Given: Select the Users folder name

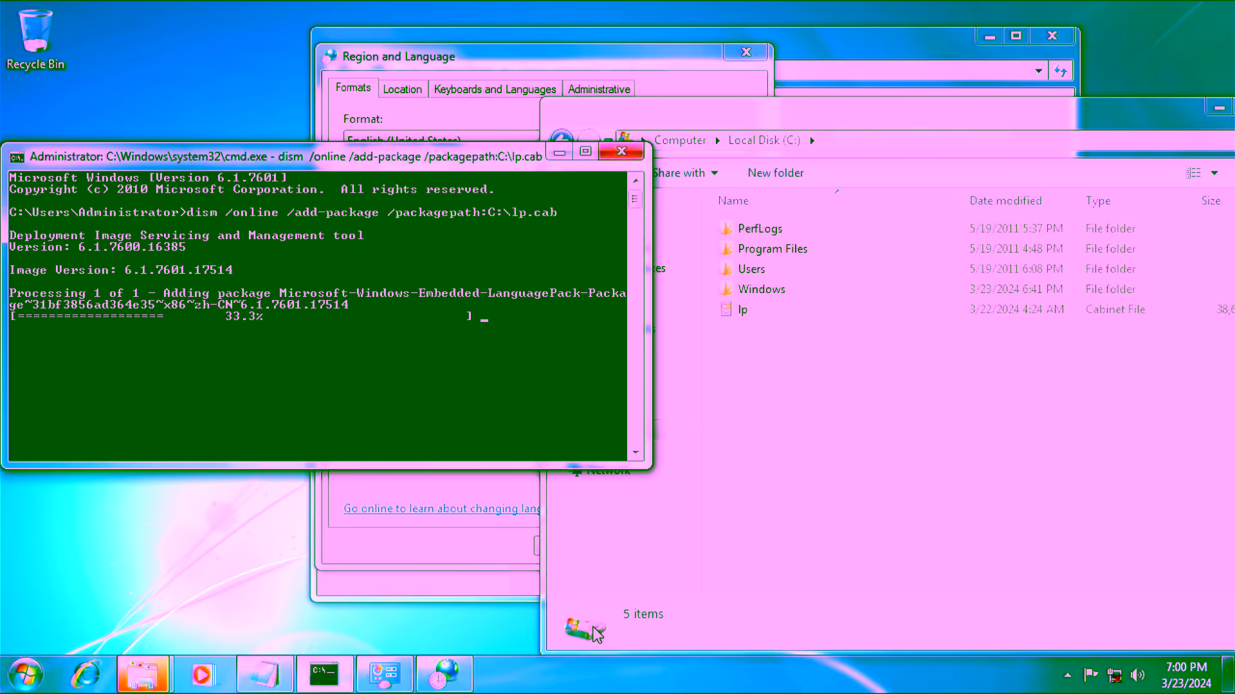Looking at the screenshot, I should tap(751, 269).
